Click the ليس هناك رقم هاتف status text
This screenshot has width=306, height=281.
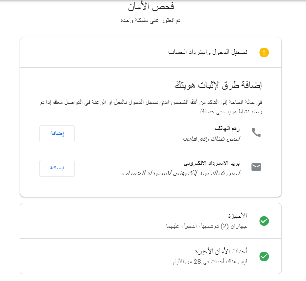click(x=212, y=138)
